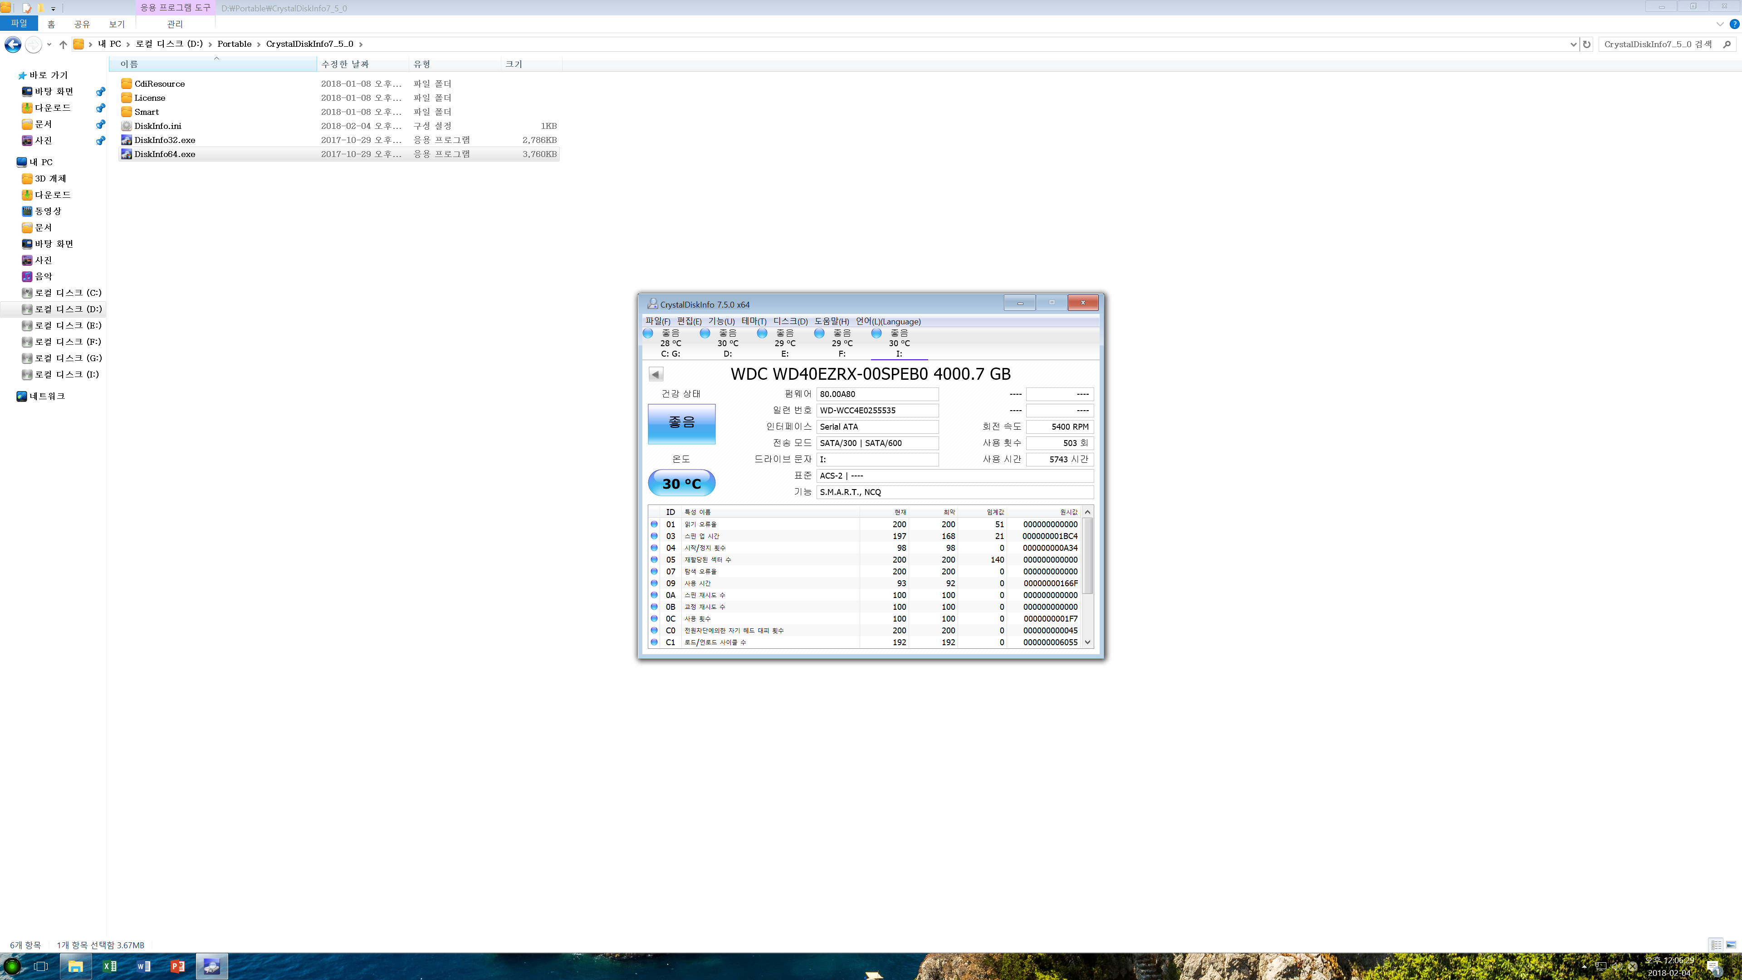Select the I: disk status icon
1742x980 pixels.
pos(876,333)
